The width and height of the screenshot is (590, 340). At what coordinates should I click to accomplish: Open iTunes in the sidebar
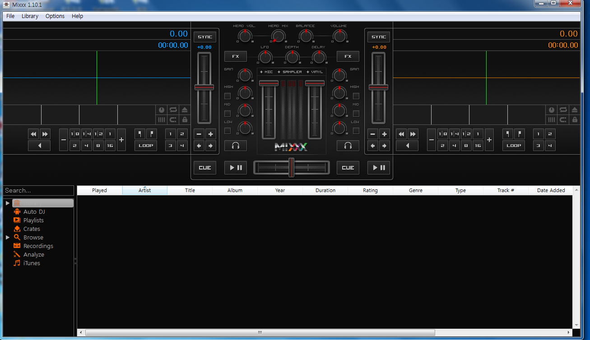tap(32, 263)
